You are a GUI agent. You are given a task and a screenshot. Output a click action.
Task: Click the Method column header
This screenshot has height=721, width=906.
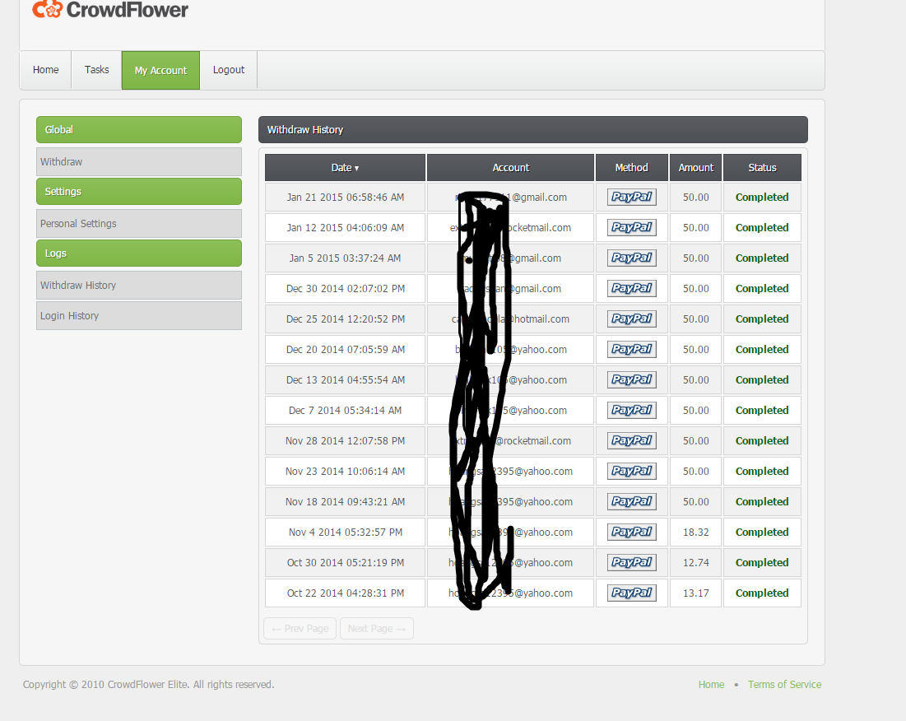coord(631,168)
